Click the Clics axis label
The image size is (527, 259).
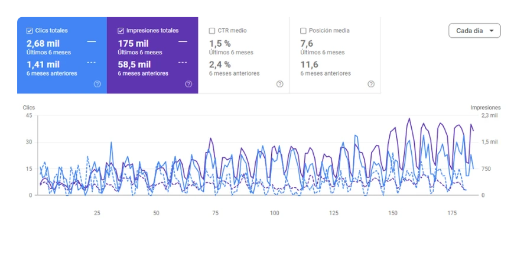pos(28,108)
